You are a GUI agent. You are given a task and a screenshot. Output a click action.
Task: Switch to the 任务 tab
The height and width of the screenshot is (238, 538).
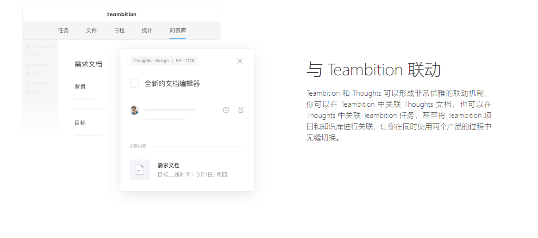pyautogui.click(x=63, y=31)
